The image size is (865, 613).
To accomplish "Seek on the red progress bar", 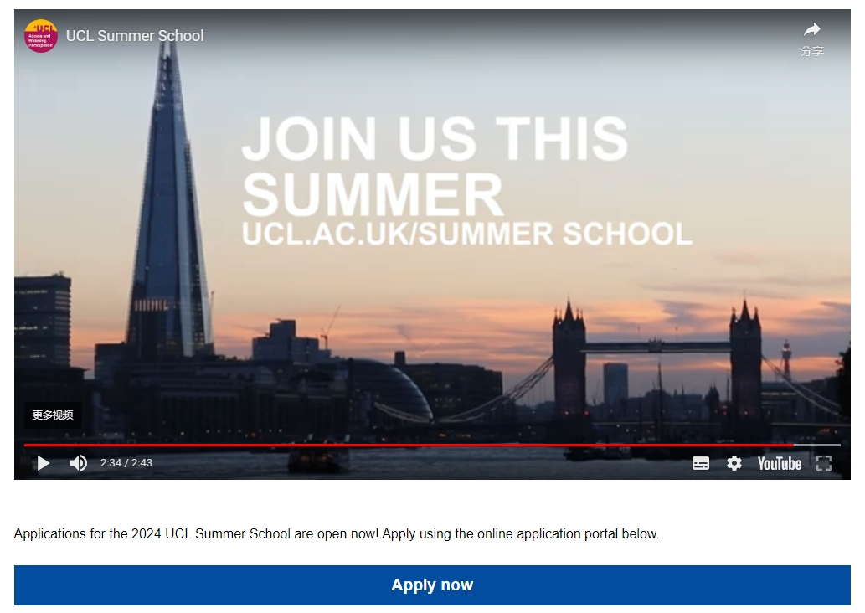I will tap(409, 445).
